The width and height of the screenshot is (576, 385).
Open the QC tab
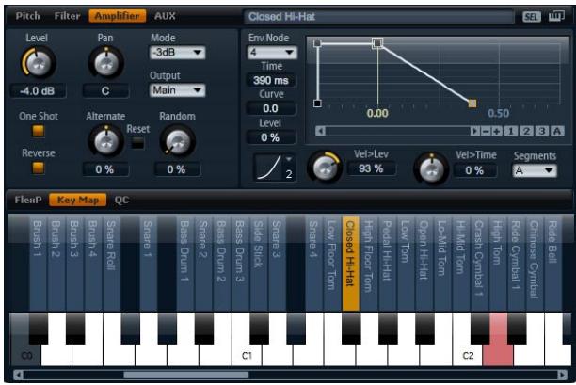(121, 200)
